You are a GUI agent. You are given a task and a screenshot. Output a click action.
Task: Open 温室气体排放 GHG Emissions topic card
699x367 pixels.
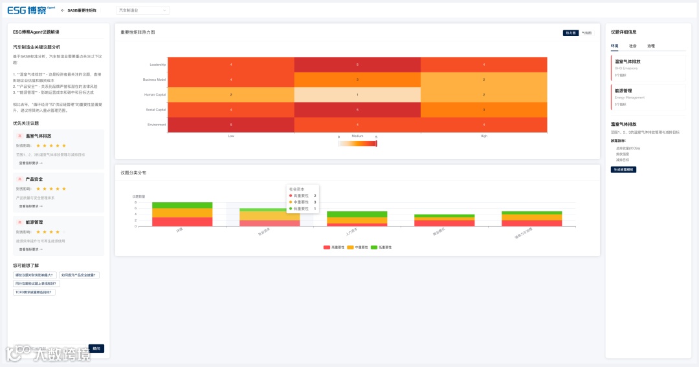point(648,68)
